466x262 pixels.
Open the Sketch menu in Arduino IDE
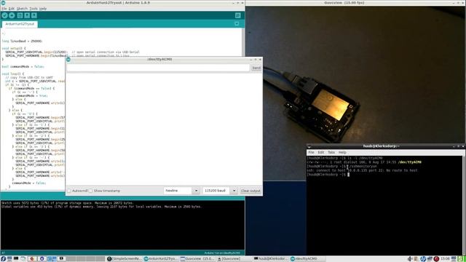pyautogui.click(x=22, y=9)
